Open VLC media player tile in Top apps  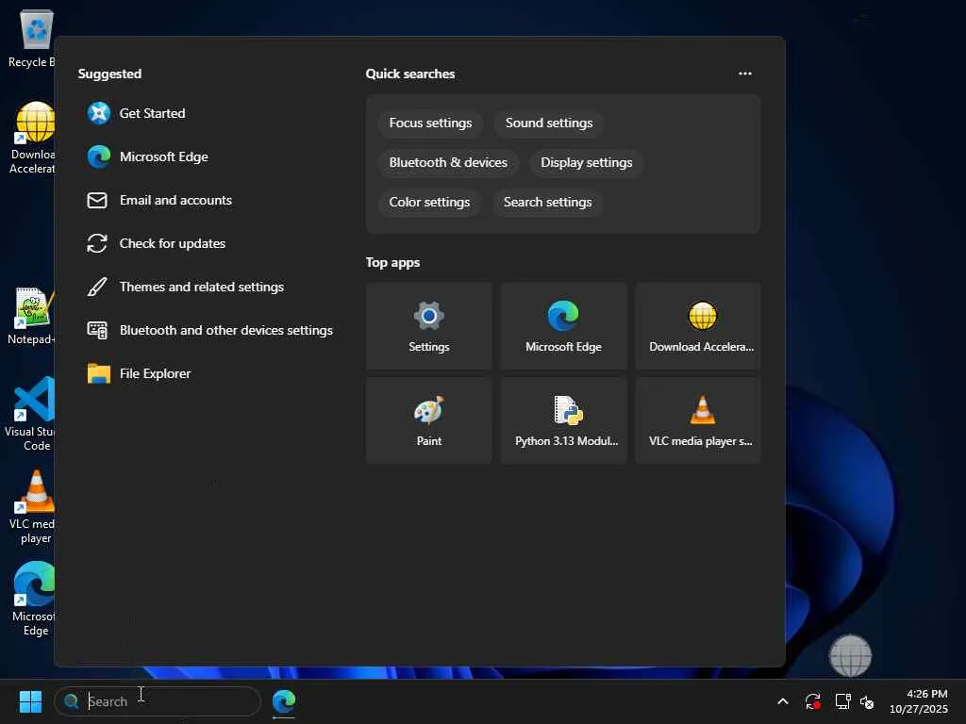pyautogui.click(x=698, y=420)
